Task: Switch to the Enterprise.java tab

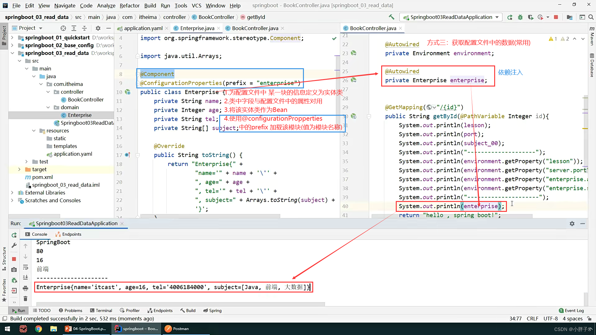Action: point(196,28)
